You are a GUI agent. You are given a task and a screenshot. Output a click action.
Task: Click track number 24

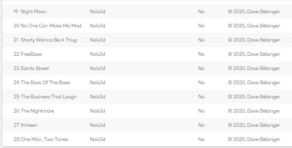16,83
